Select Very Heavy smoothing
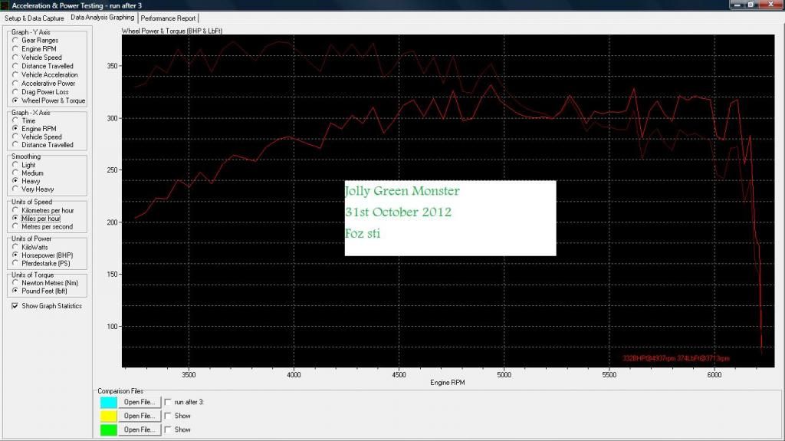 click(x=16, y=189)
